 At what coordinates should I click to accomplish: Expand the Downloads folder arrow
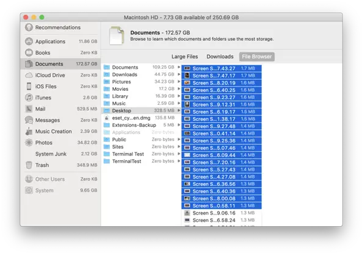point(179,74)
